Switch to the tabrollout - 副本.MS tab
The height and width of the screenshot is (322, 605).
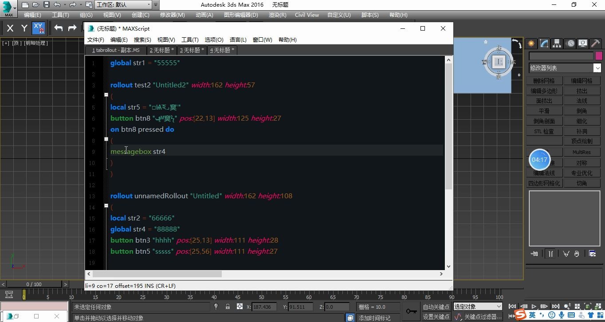coord(116,51)
